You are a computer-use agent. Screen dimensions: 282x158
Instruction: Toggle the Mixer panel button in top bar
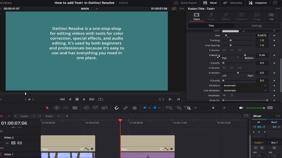[210, 3]
